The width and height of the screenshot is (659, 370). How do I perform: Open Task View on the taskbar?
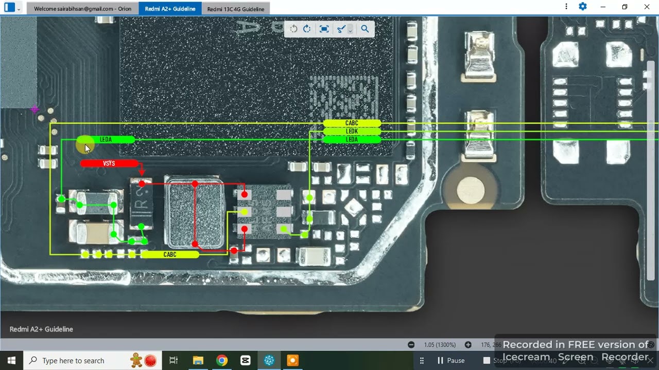pos(174,360)
